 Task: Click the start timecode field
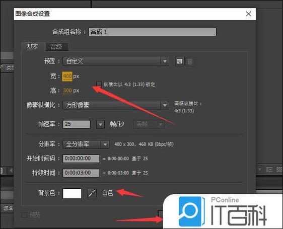(81, 159)
